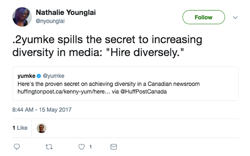
Task: Click the Nathalie Younglai display name
Action: [x=66, y=12]
